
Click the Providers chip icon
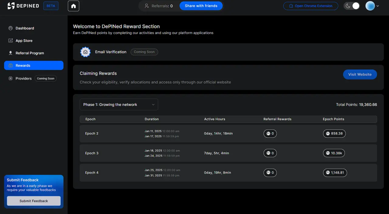click(11, 78)
